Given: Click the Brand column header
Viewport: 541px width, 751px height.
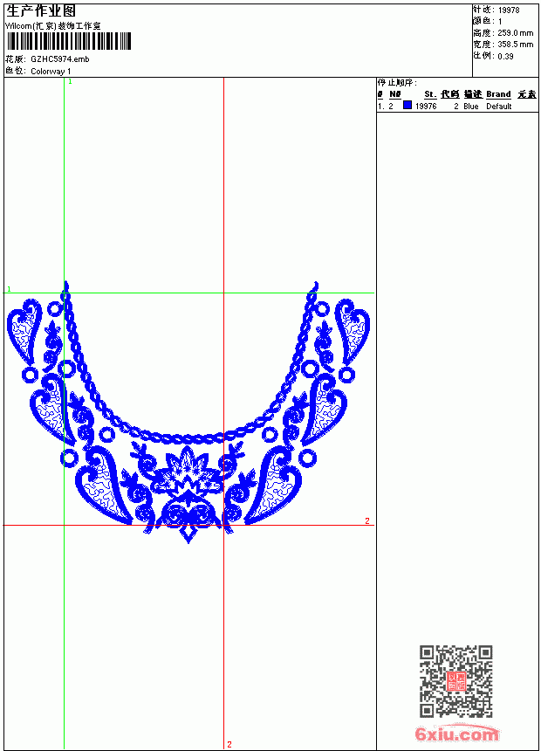Looking at the screenshot, I should tap(498, 94).
